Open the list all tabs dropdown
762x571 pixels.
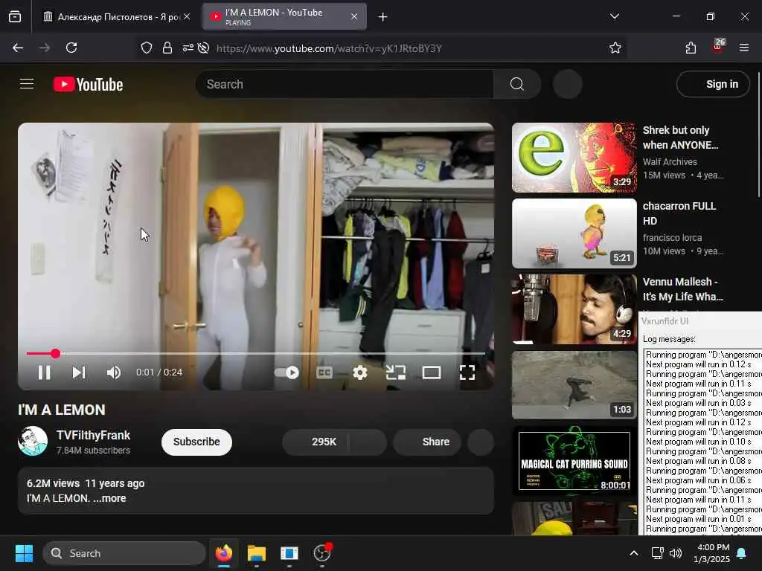tap(614, 16)
